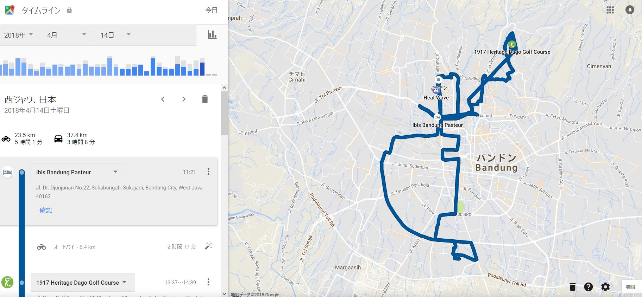This screenshot has height=297, width=642.
Task: Confirm the place with the 確認 link
Action: [45, 210]
